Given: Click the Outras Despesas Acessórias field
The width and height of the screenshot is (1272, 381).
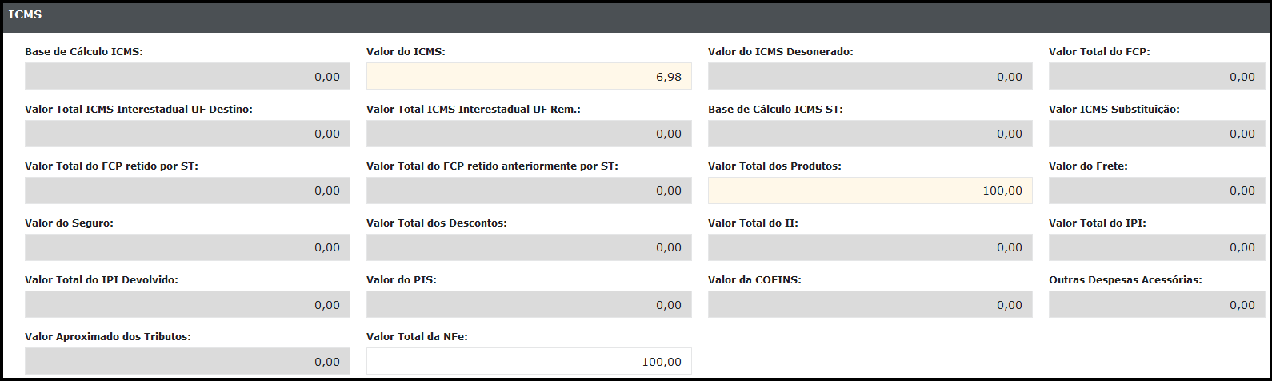Looking at the screenshot, I should click(x=1157, y=304).
